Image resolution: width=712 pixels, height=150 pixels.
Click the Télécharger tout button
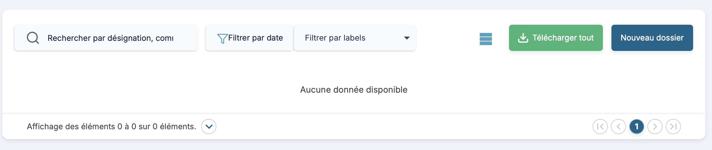556,38
